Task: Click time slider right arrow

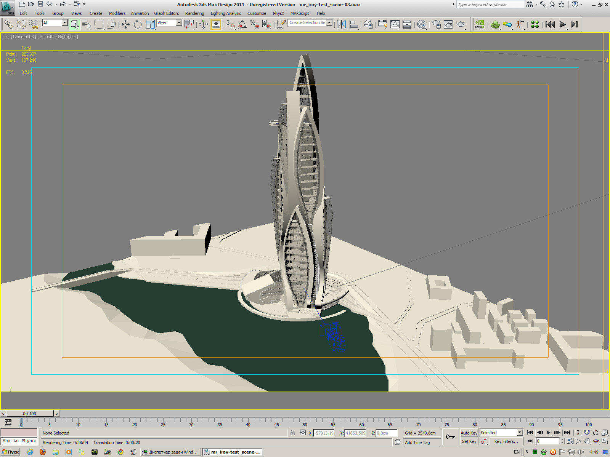Action: 57,414
